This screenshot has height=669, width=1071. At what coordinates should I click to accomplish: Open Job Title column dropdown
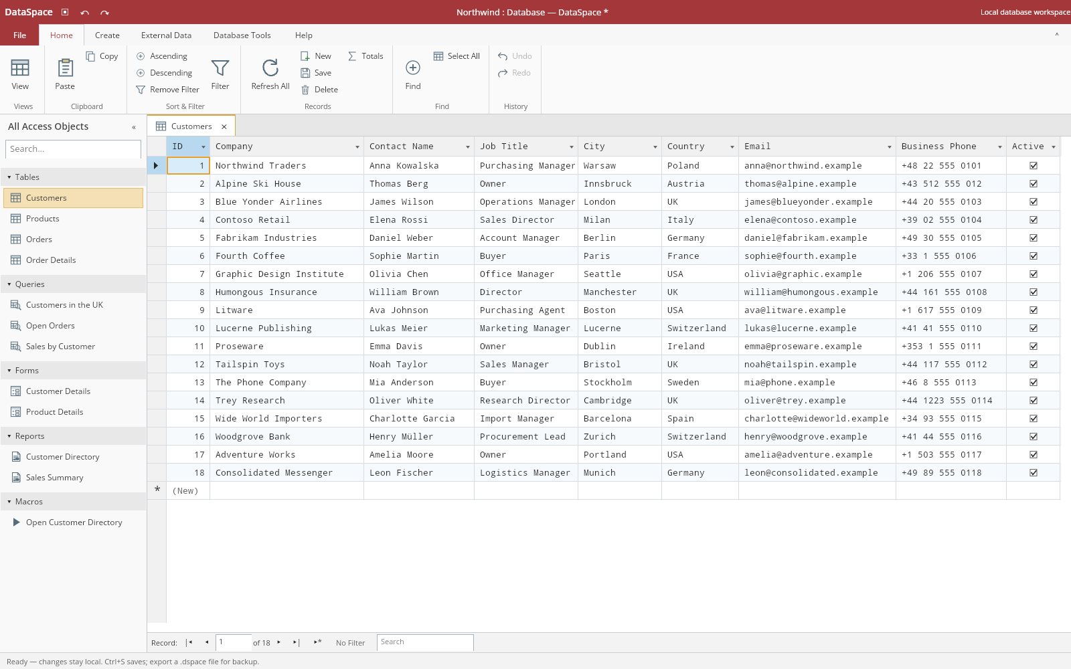coord(572,147)
